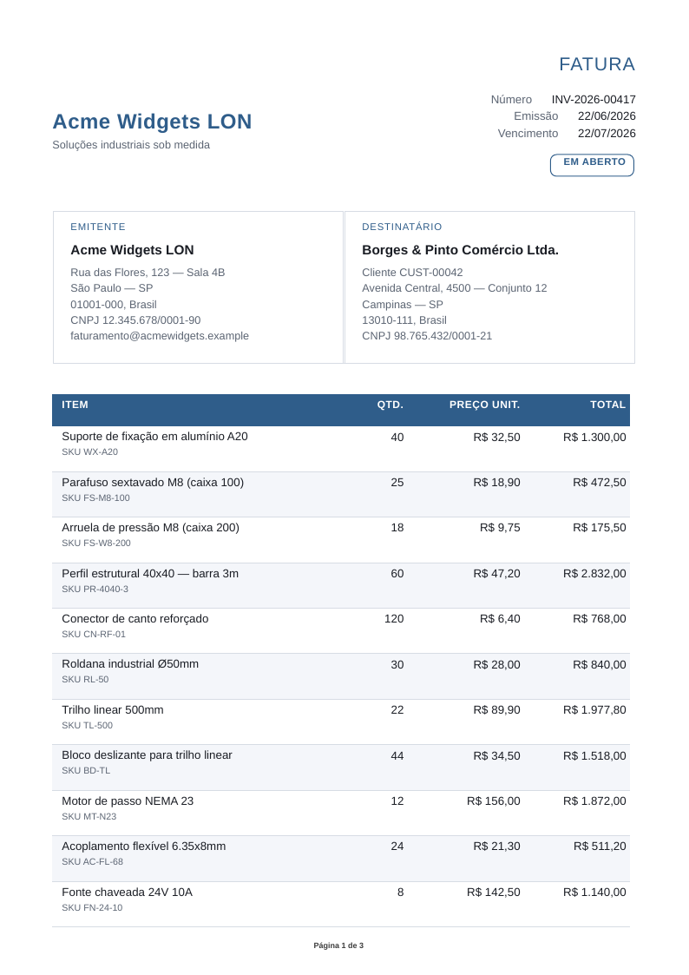The width and height of the screenshot is (689, 975).
Task: Click the tagline Soluções industriais sob medida
Action: pyautogui.click(x=131, y=145)
